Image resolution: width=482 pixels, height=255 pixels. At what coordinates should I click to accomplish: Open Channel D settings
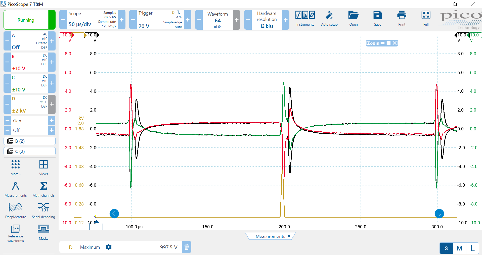[x=29, y=104]
